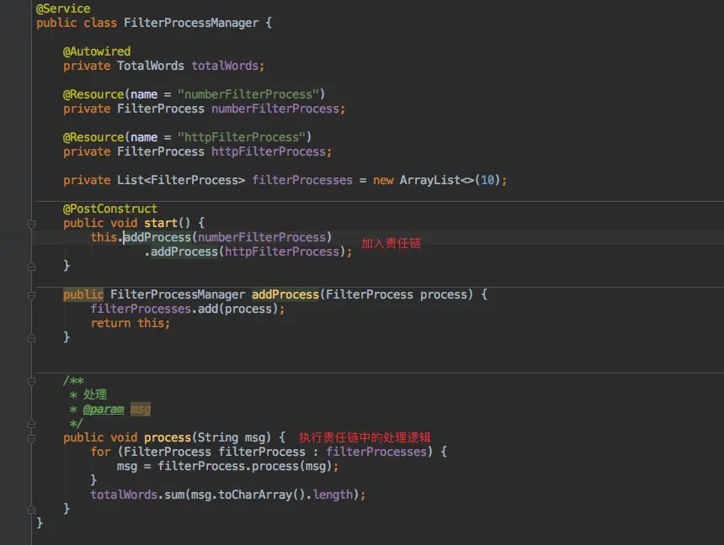Collapse start() method via its gutter fold marker
This screenshot has height=545, width=724.
pos(31,224)
